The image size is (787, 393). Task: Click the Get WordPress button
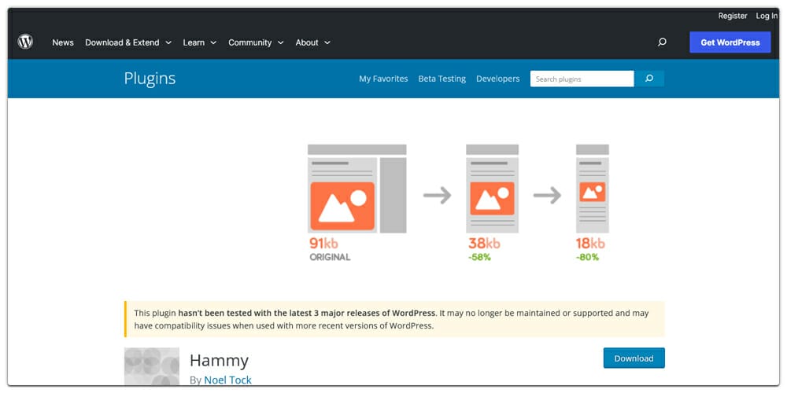pos(730,42)
